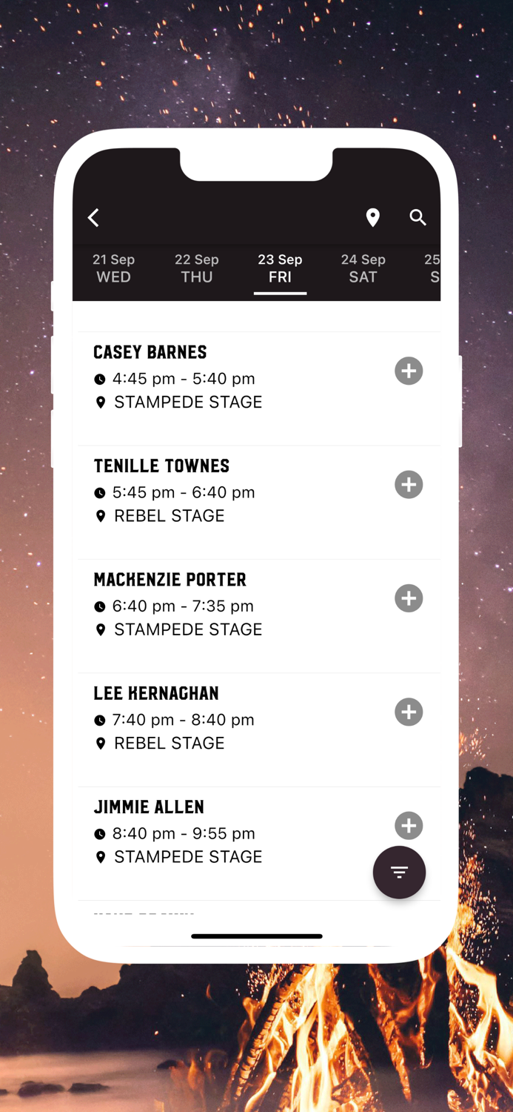513x1112 pixels.
Task: Open the Casey Barnes performance title
Action: 150,352
